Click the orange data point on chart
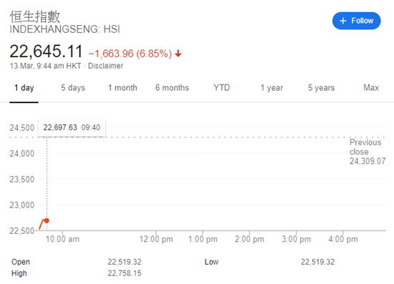Screen dimensions: 394x284 [47, 221]
